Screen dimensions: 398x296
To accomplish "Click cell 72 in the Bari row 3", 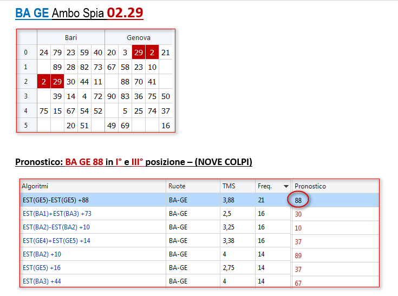I will [x=98, y=96].
